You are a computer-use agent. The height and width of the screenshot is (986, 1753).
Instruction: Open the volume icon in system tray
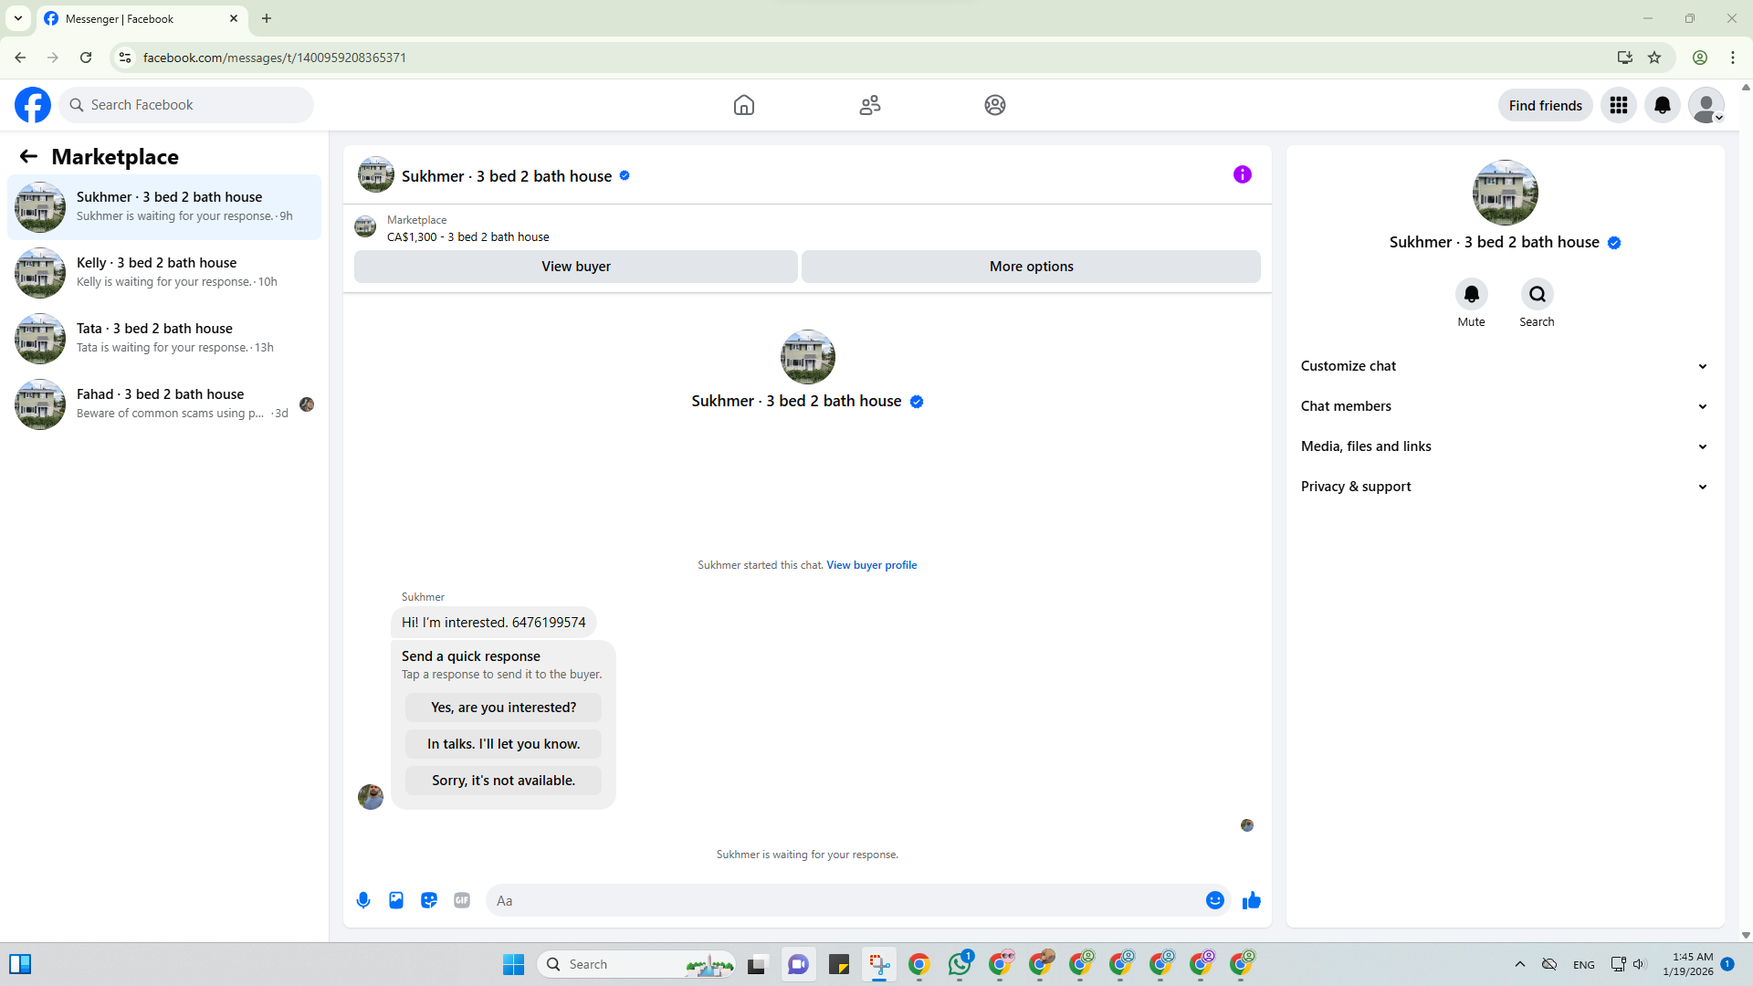tap(1640, 964)
